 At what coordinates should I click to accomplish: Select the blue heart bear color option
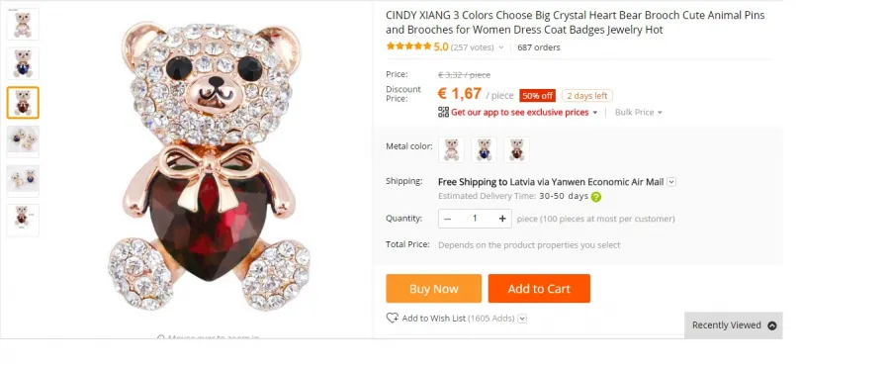click(485, 150)
